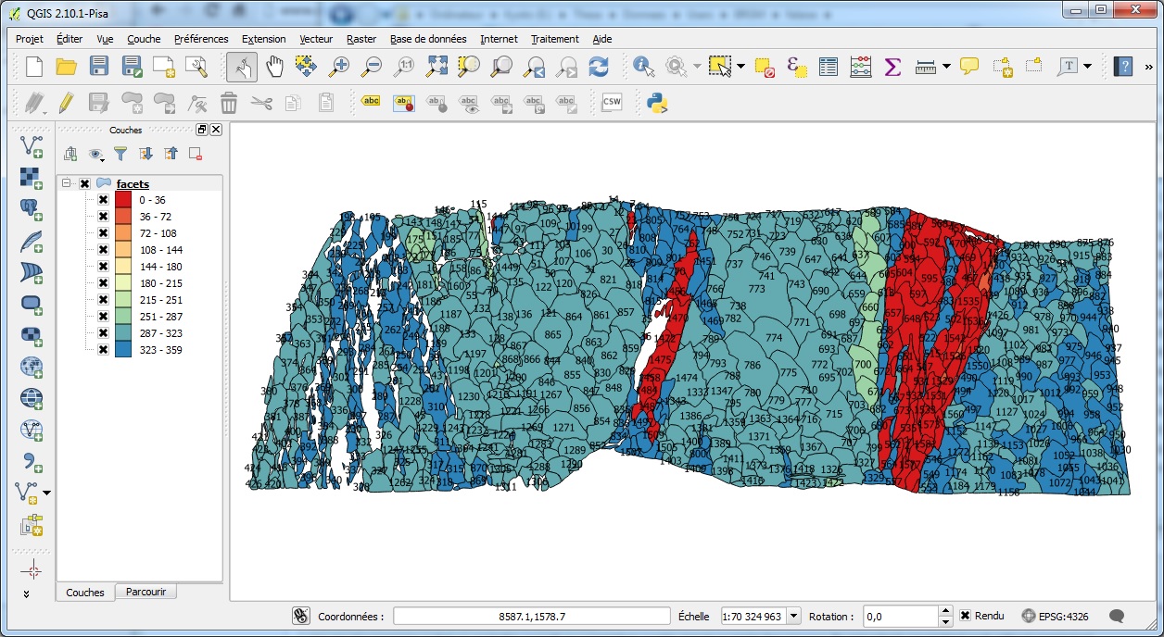Open the Python console
1164x637 pixels.
658,102
